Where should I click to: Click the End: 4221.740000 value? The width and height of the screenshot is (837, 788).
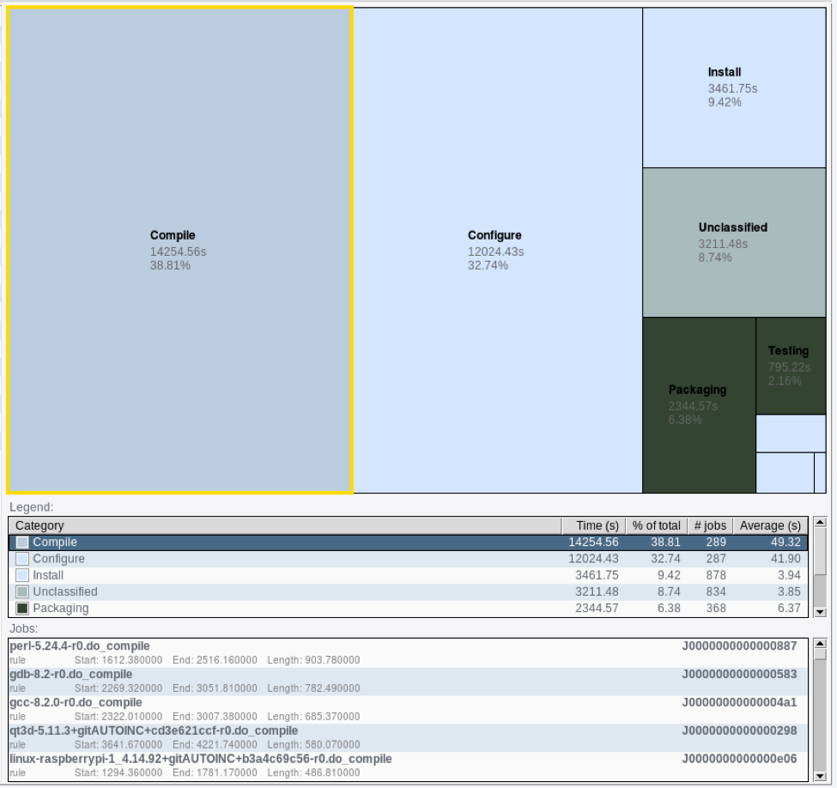[215, 745]
